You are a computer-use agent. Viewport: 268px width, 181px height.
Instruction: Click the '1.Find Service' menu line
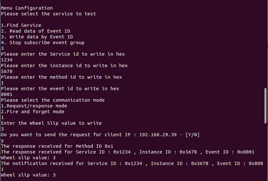21,25
